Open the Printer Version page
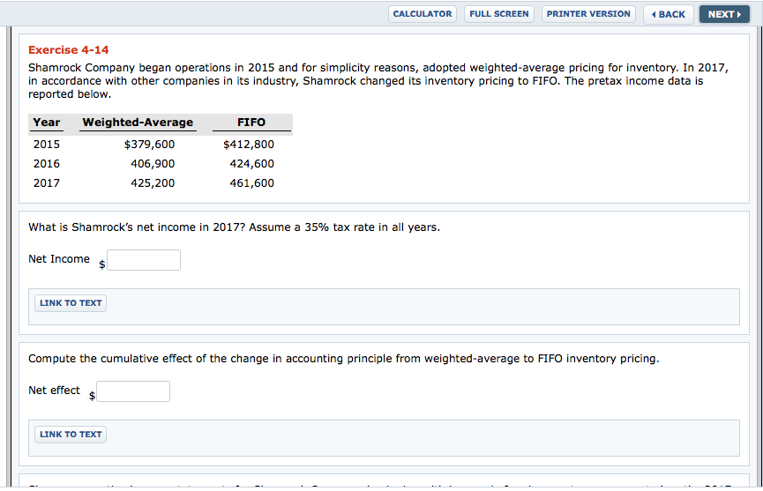Screen dimensions: 763x491 [587, 14]
